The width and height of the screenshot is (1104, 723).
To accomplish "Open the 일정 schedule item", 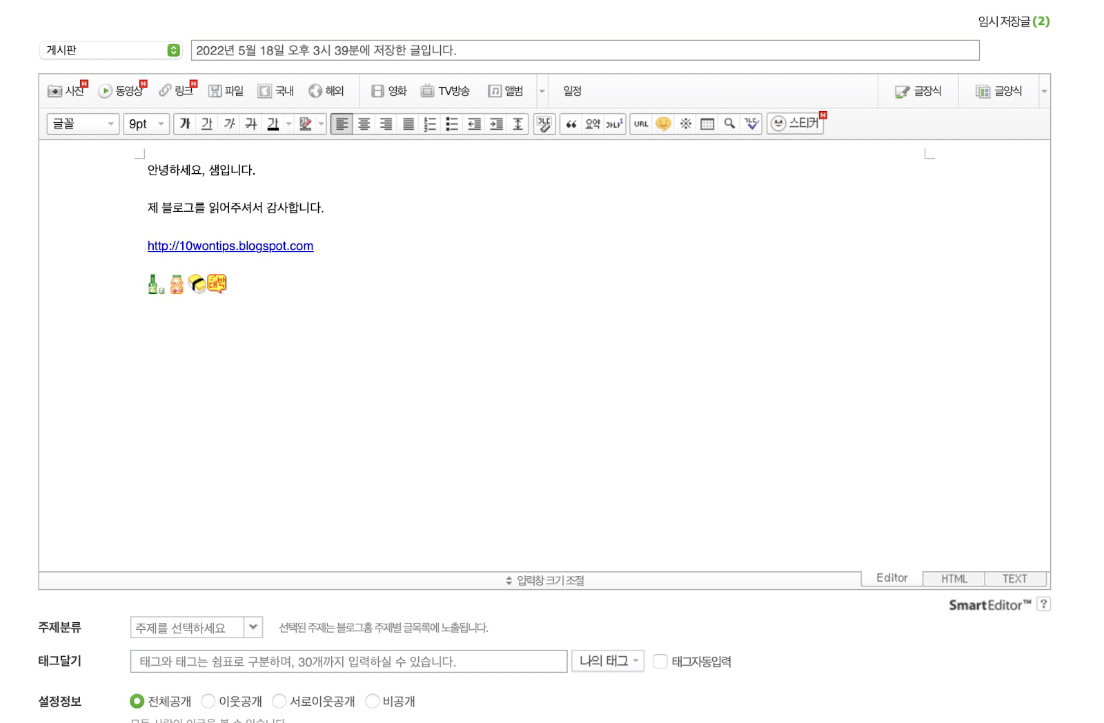I will click(x=572, y=91).
